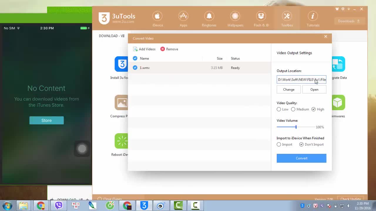This screenshot has width=376, height=211.
Task: Toggle the select-all checkbox beside Name
Action: pos(135,58)
